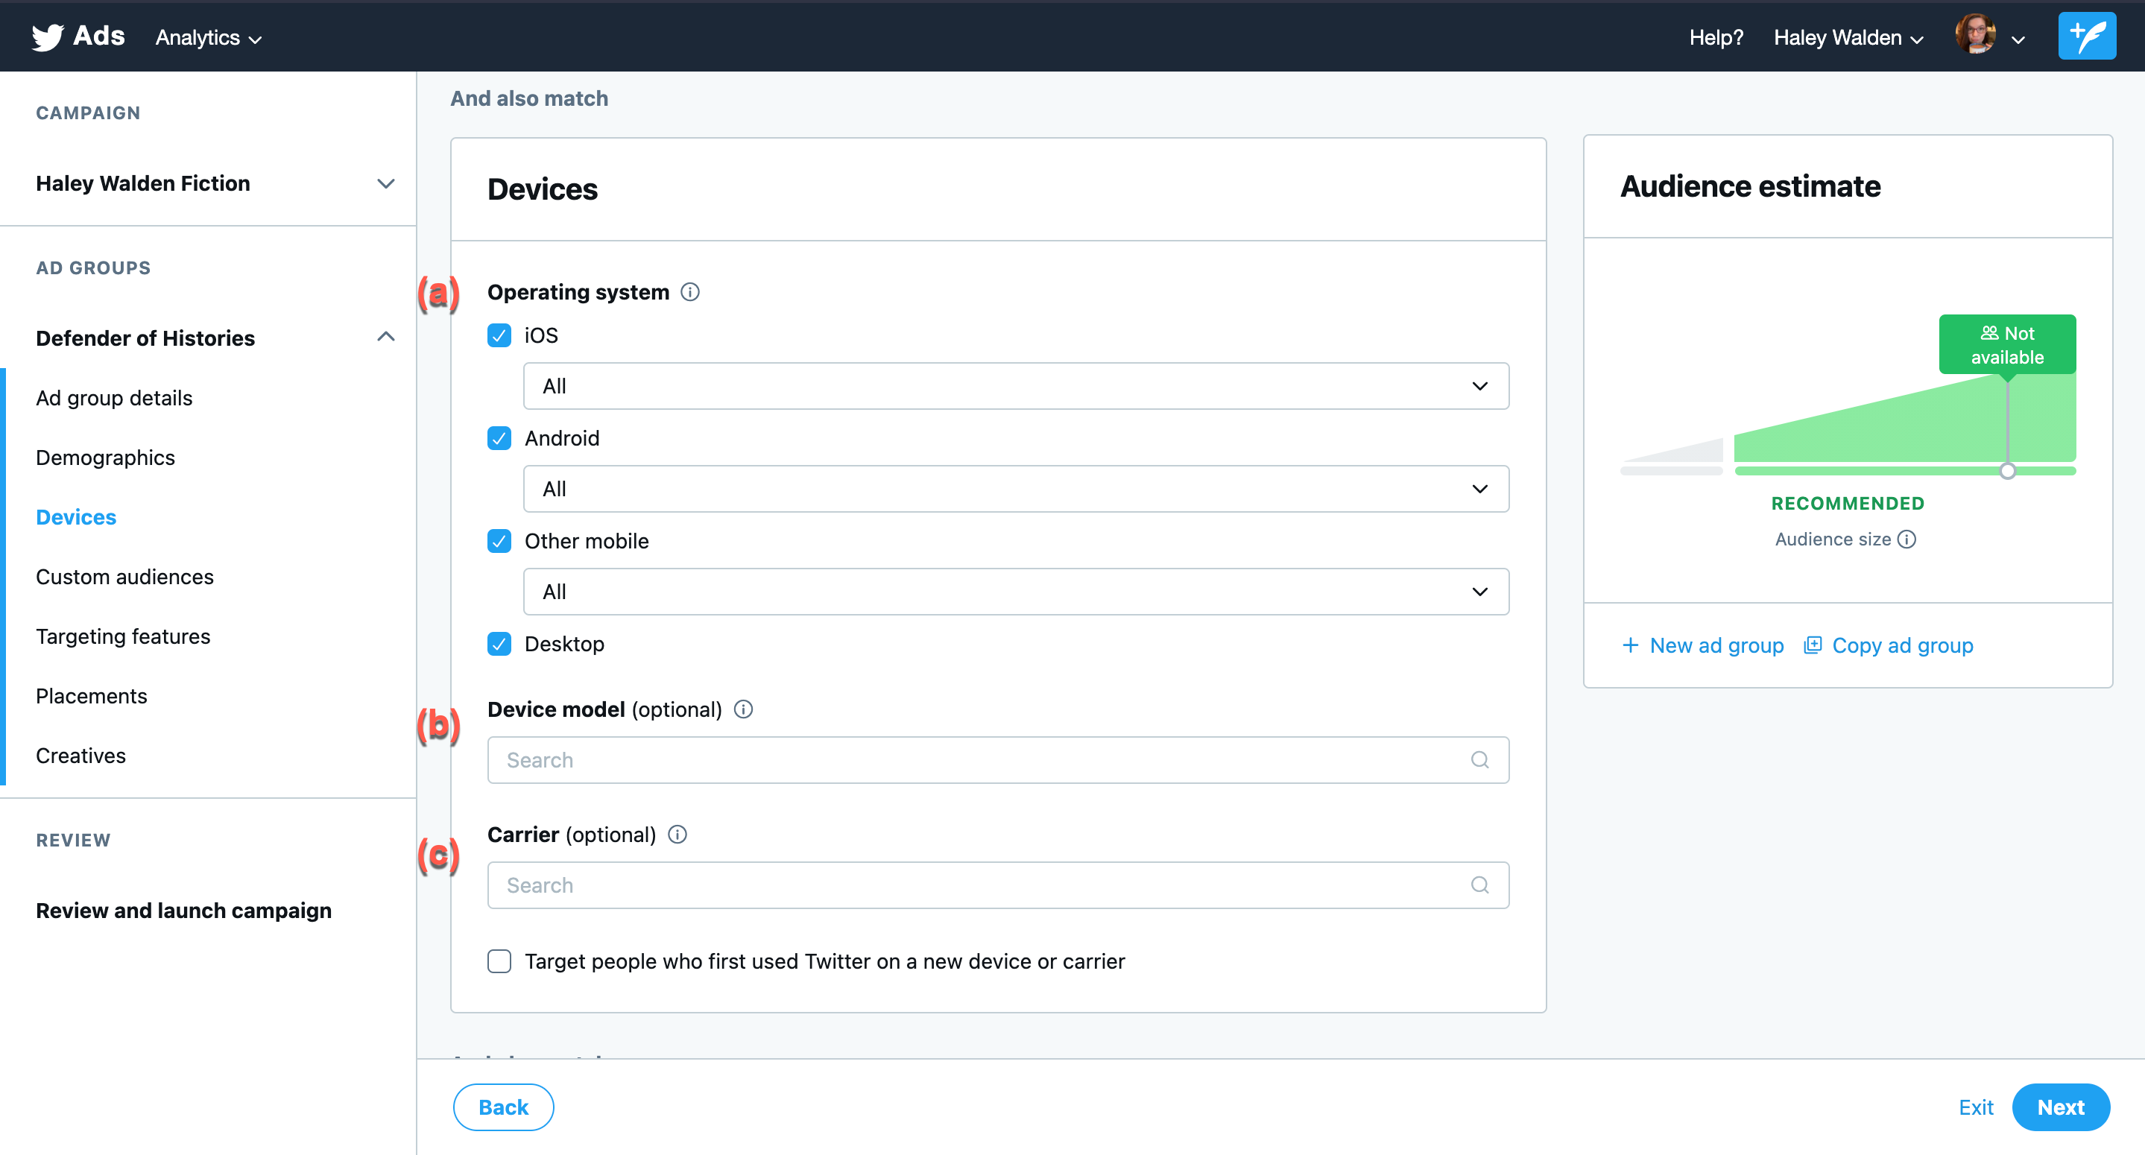
Task: Click the Next button
Action: [2059, 1107]
